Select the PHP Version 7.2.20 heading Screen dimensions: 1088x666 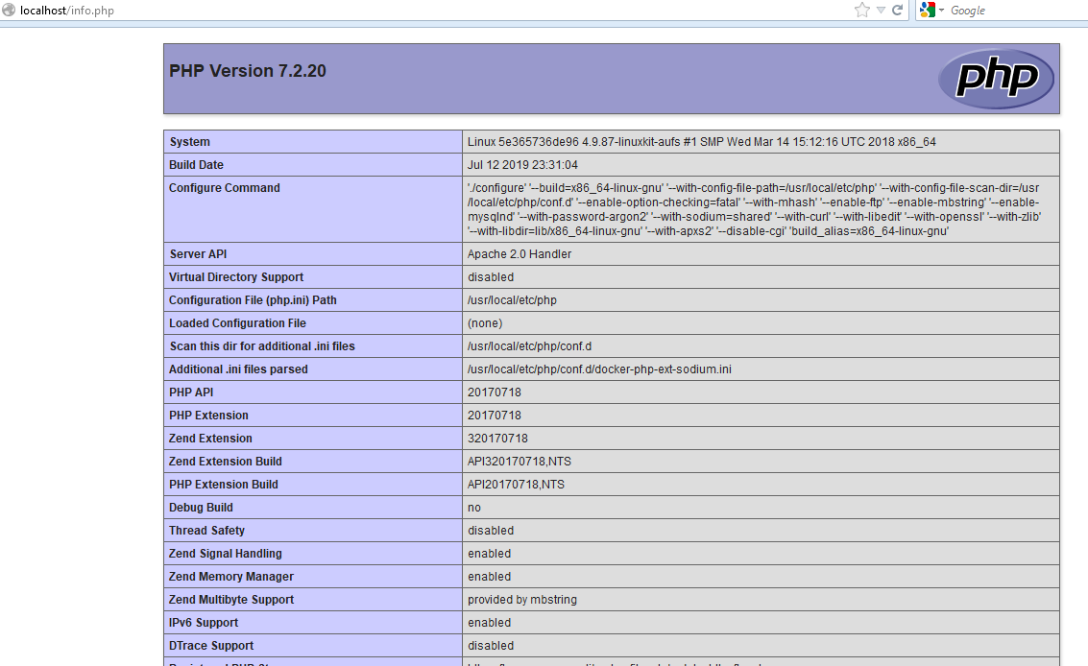(x=248, y=71)
